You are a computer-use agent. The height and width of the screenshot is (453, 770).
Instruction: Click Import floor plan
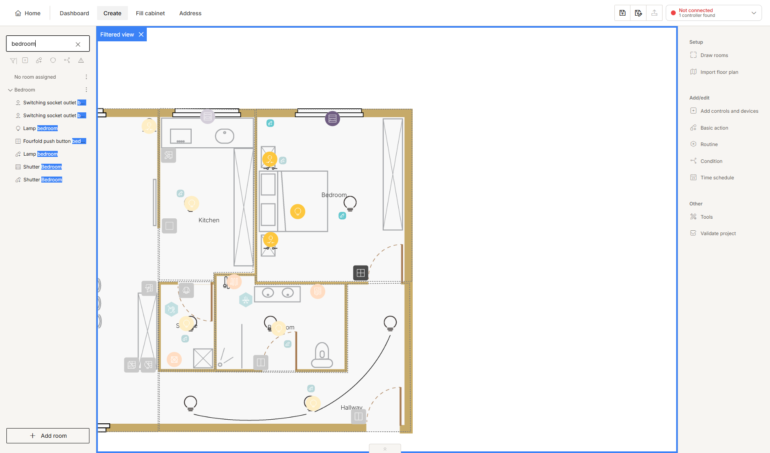click(x=714, y=72)
